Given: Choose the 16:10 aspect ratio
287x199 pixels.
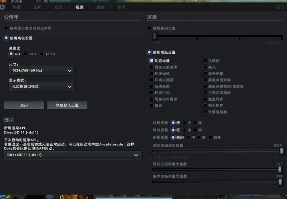Looking at the screenshot, I should [x=42, y=54].
